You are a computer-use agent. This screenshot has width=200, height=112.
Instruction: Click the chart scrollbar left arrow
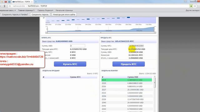coord(46,33)
